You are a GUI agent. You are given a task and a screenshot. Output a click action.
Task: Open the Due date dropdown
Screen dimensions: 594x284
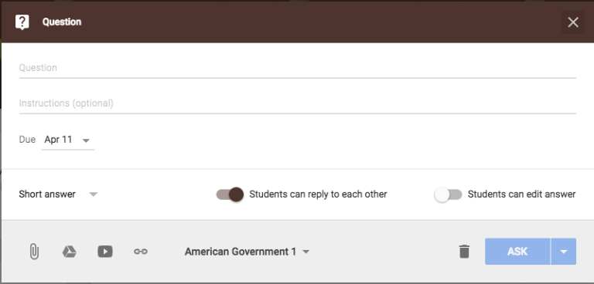[x=68, y=140]
